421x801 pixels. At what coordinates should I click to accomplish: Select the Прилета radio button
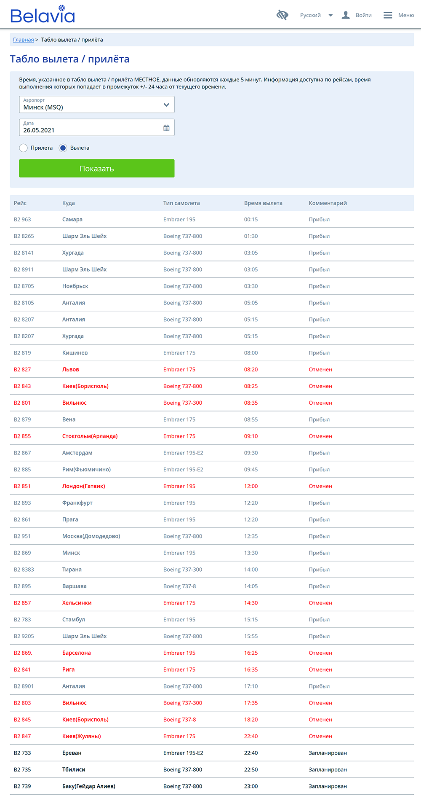click(x=24, y=148)
